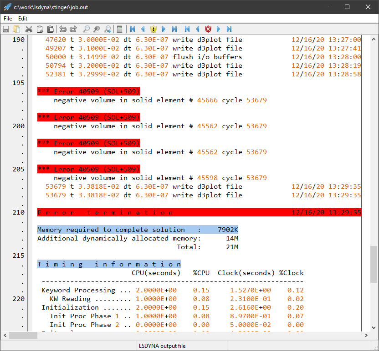Click the 'Init Proc Phase 1' row label
This screenshot has height=351, width=379.
(x=84, y=316)
